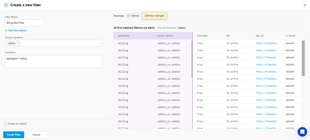Open the Source Systems dropdown
The image size is (310, 140).
(x=99, y=43)
